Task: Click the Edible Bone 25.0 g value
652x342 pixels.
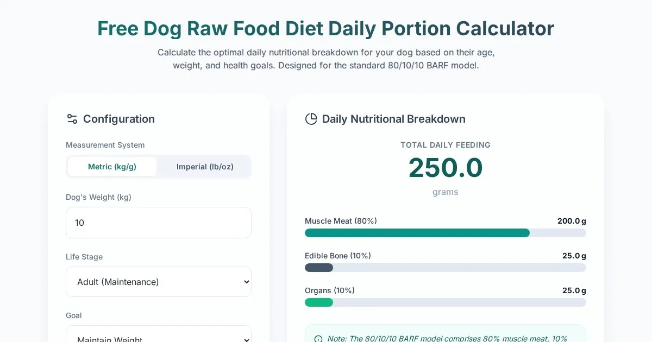Action: point(574,256)
